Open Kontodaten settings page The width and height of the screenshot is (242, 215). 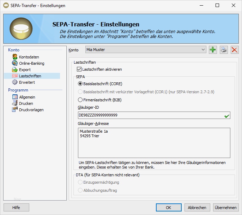coord(29,57)
